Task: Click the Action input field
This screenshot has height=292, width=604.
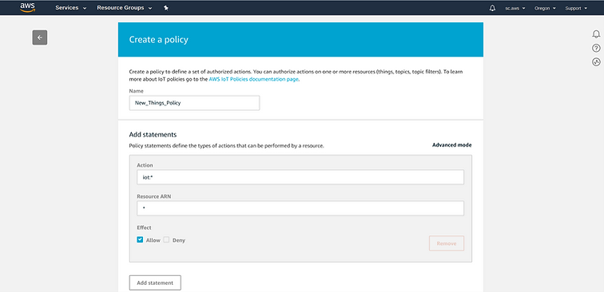Action: point(300,177)
